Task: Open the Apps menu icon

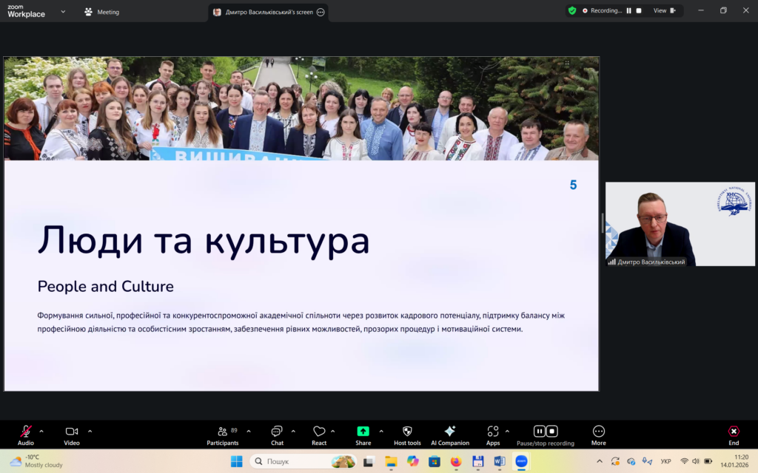Action: point(493,432)
